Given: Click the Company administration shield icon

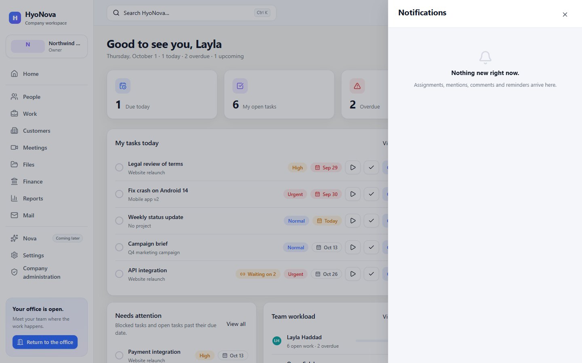Looking at the screenshot, I should click(x=15, y=272).
